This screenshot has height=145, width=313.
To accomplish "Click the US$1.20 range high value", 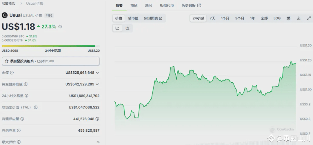I will [94, 51].
